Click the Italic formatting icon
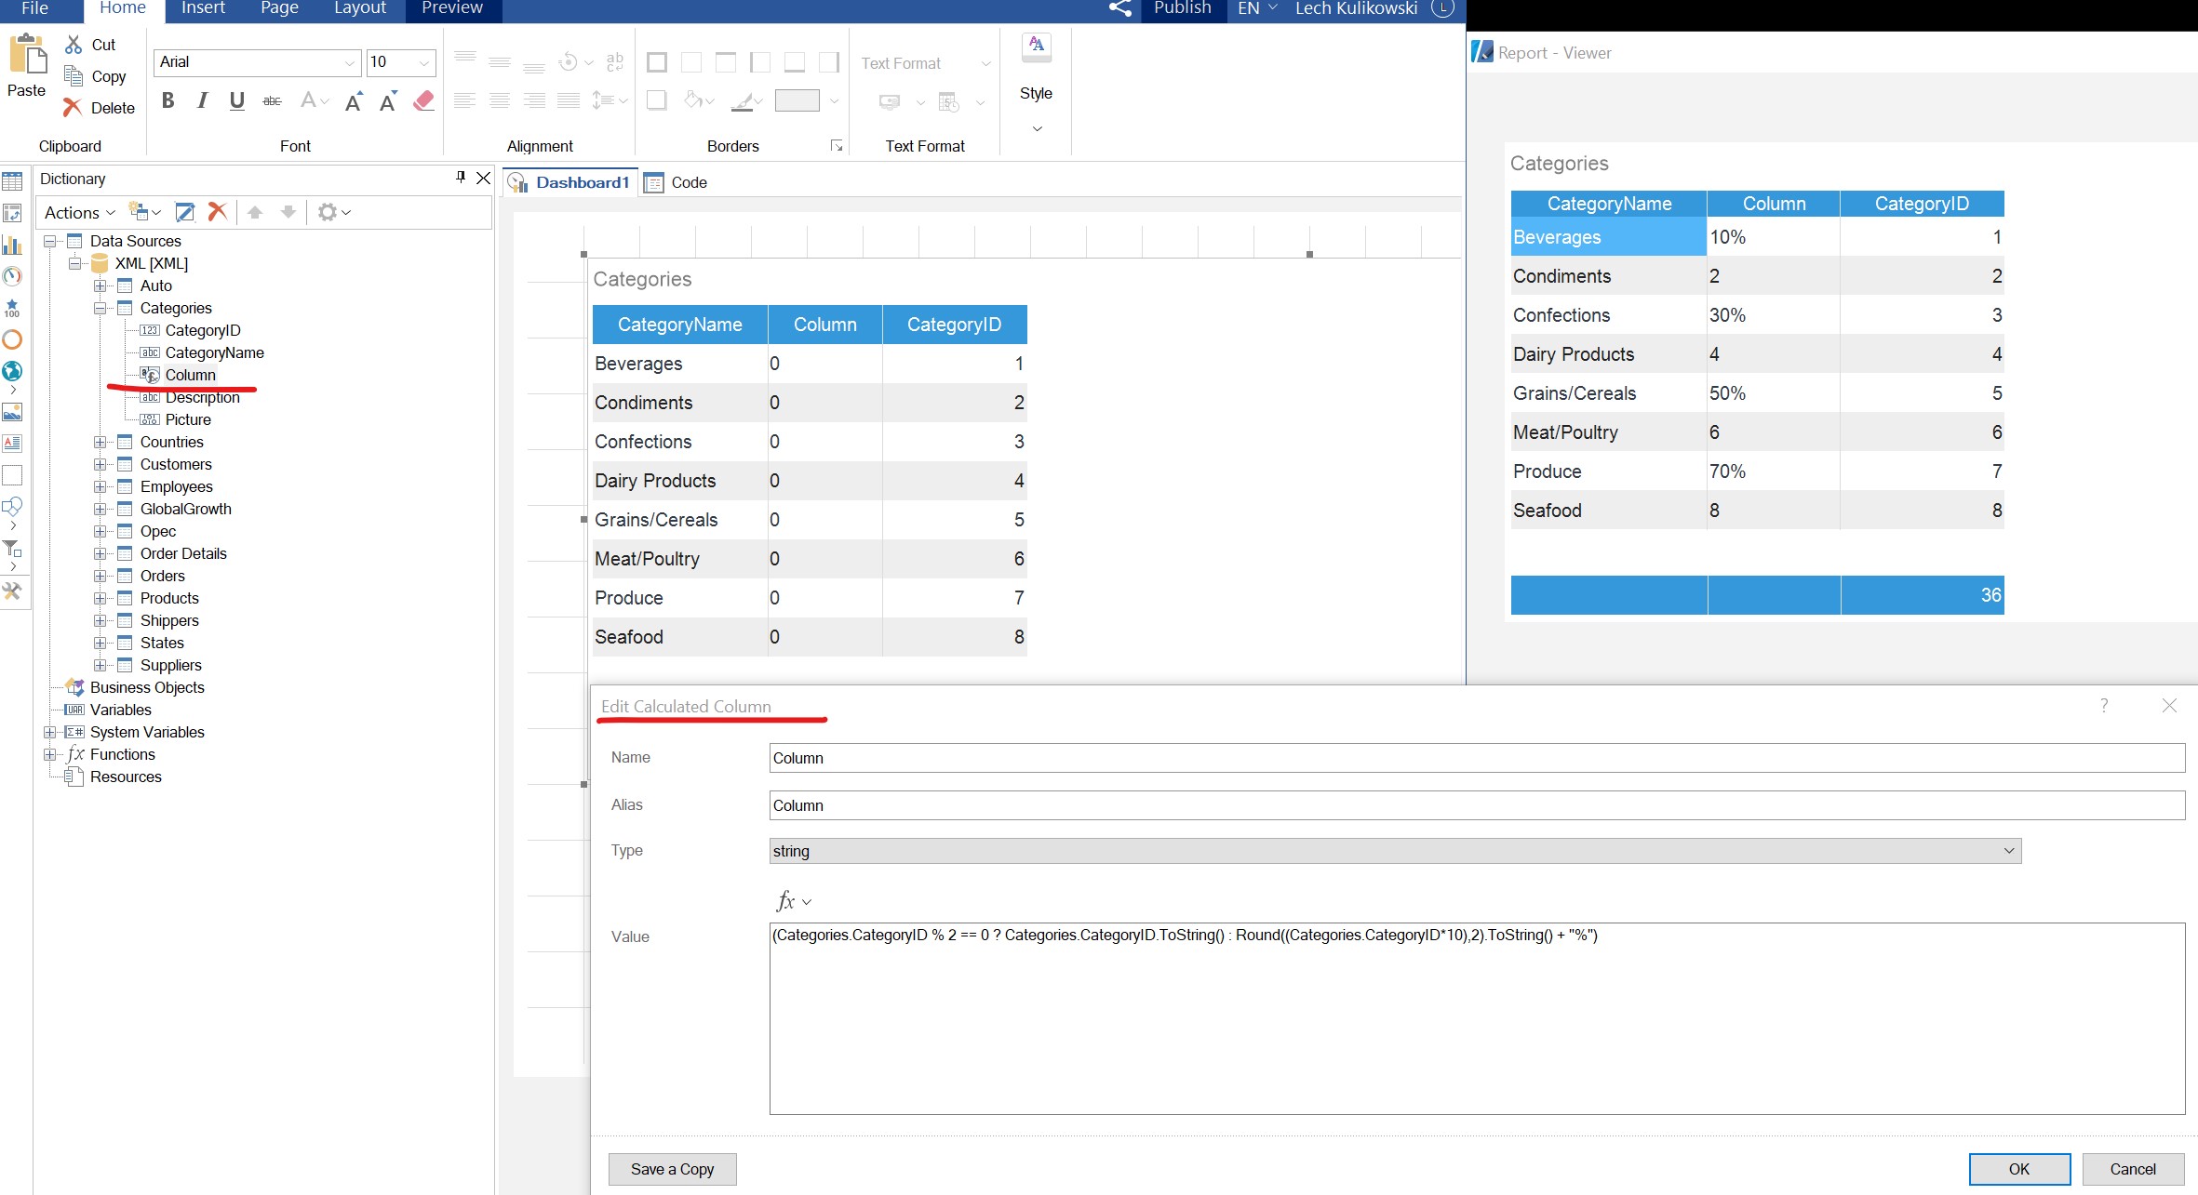2198x1195 pixels. (202, 101)
